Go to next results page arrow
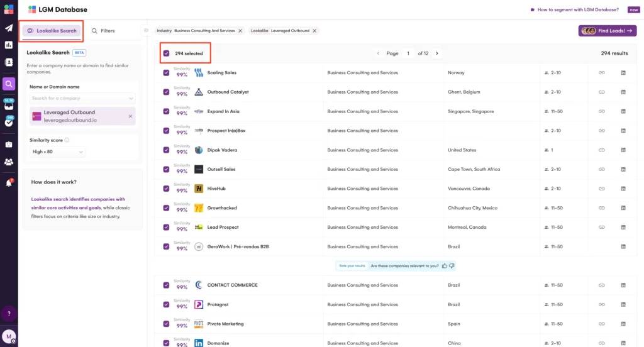Viewport: 644px width, 347px height. click(x=437, y=53)
